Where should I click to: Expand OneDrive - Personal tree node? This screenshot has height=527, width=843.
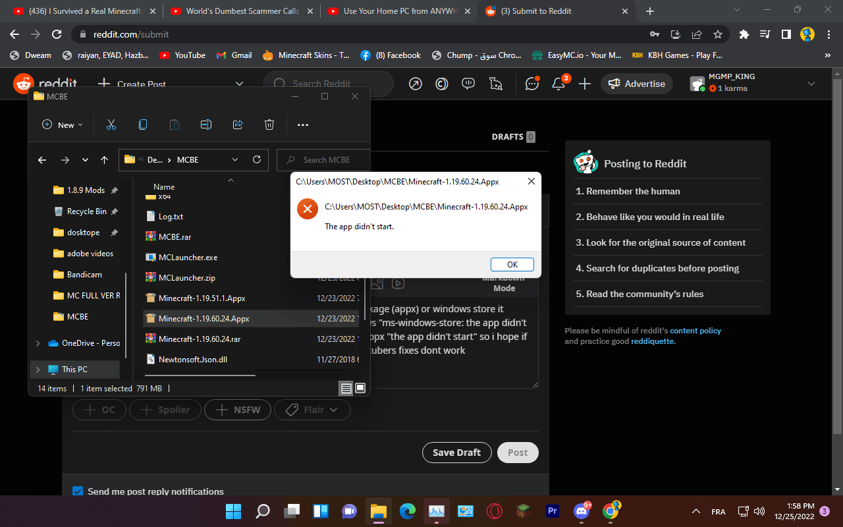click(x=38, y=343)
